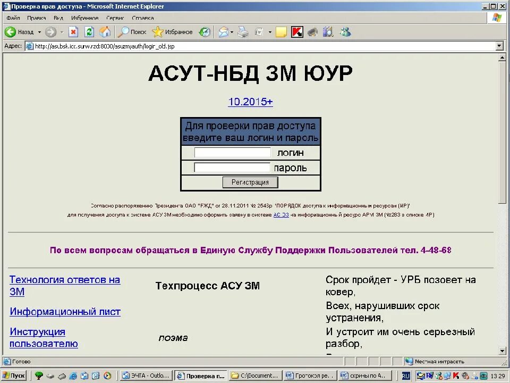Expand the Mail dropdown arrow
Screen dimensions: 510x383
click(232, 32)
